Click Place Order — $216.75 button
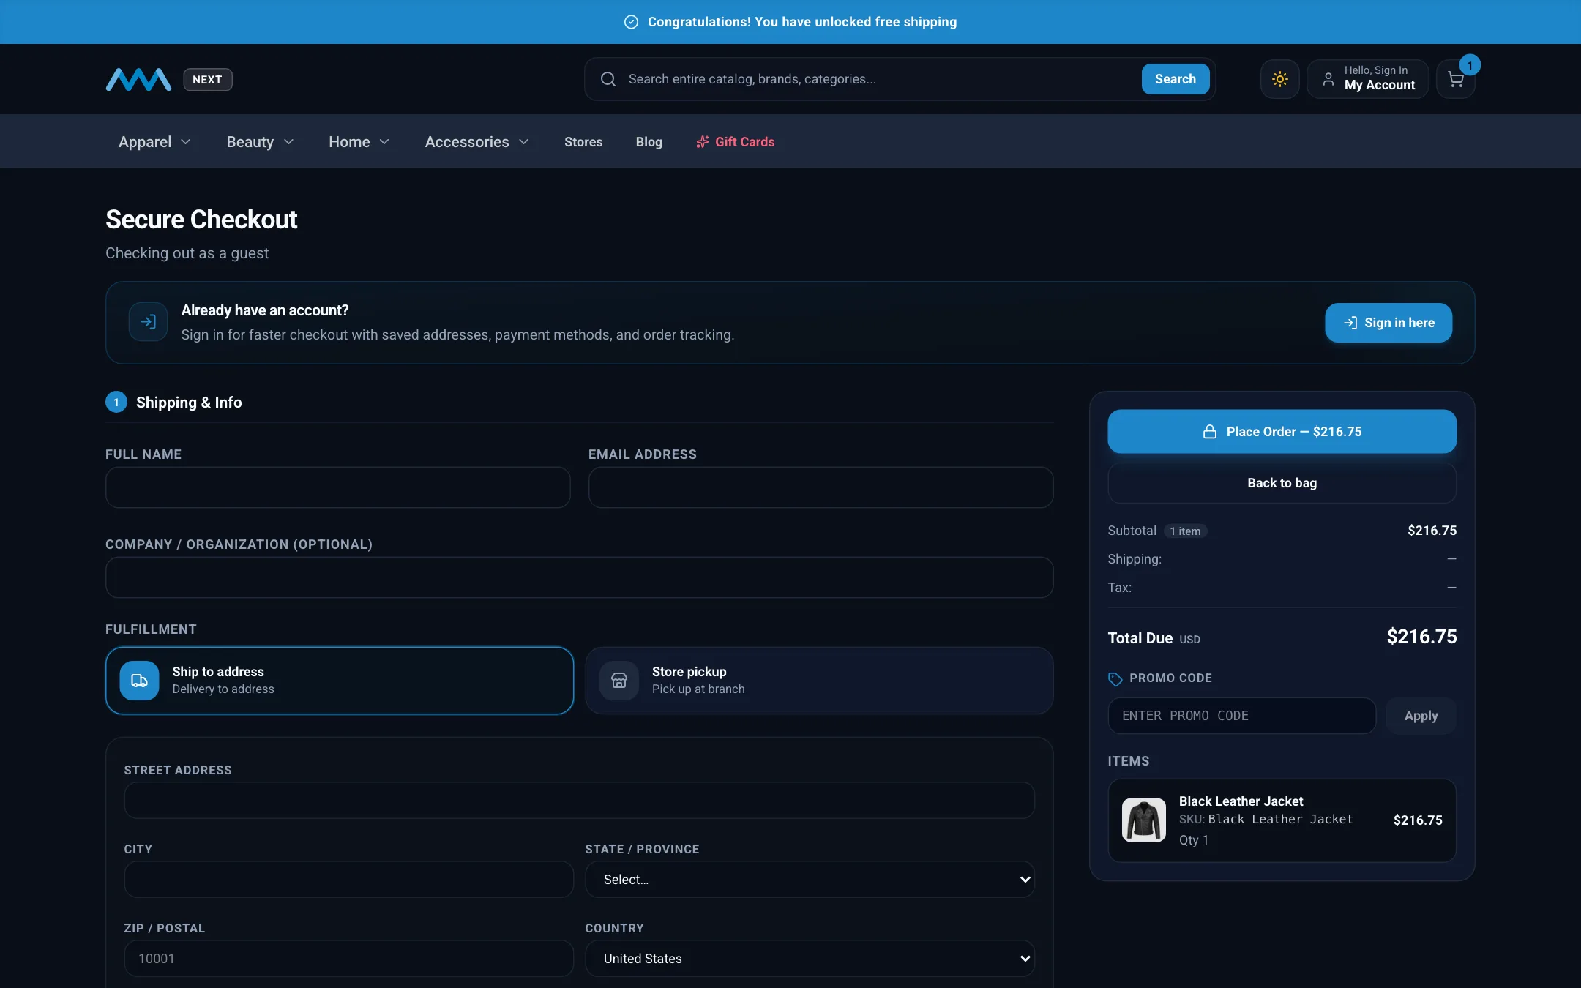Viewport: 1581px width, 988px height. [x=1282, y=432]
